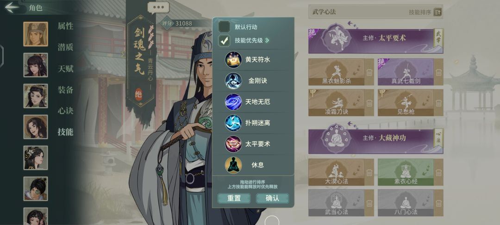
Task: Open the 装备 tab
Action: (x=65, y=89)
